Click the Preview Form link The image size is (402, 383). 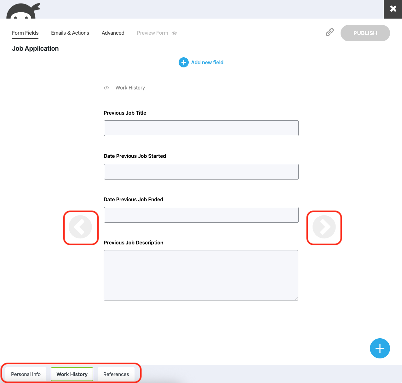tap(152, 33)
